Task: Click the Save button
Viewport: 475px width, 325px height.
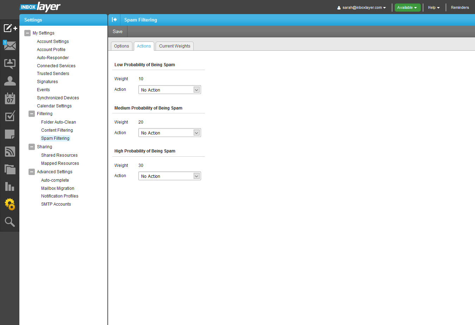Action: (x=118, y=31)
